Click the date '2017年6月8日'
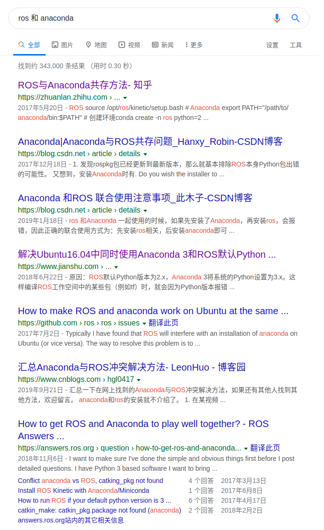Viewport: 324px width, 530px height. [x=242, y=490]
